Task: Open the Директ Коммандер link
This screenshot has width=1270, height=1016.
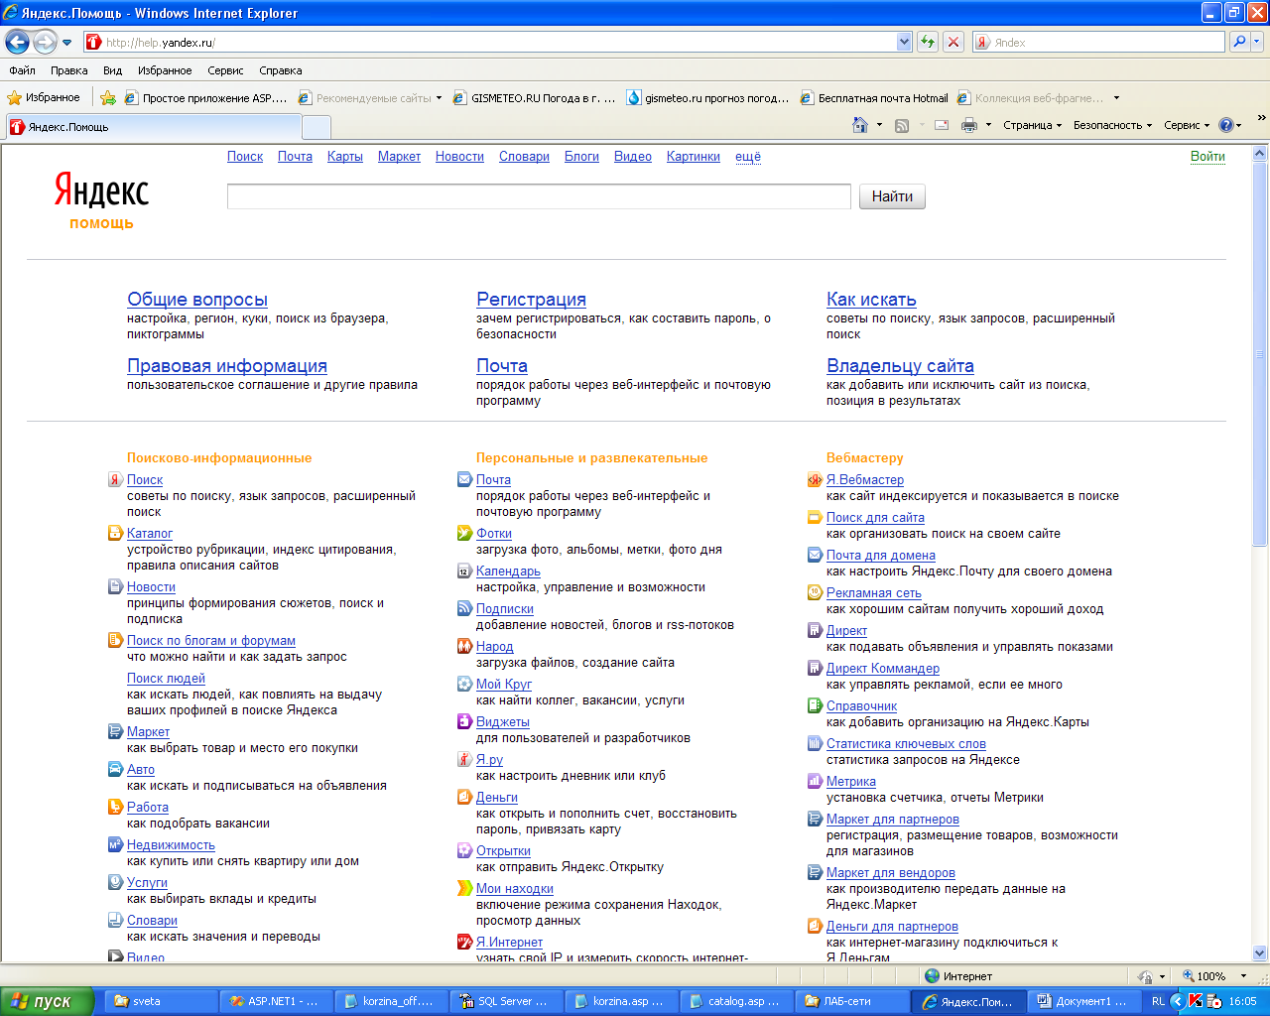Action: tap(883, 668)
